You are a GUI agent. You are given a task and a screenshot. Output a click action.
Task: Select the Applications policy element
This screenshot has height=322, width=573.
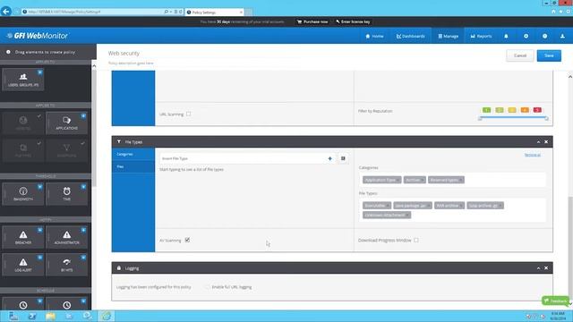coord(66,123)
